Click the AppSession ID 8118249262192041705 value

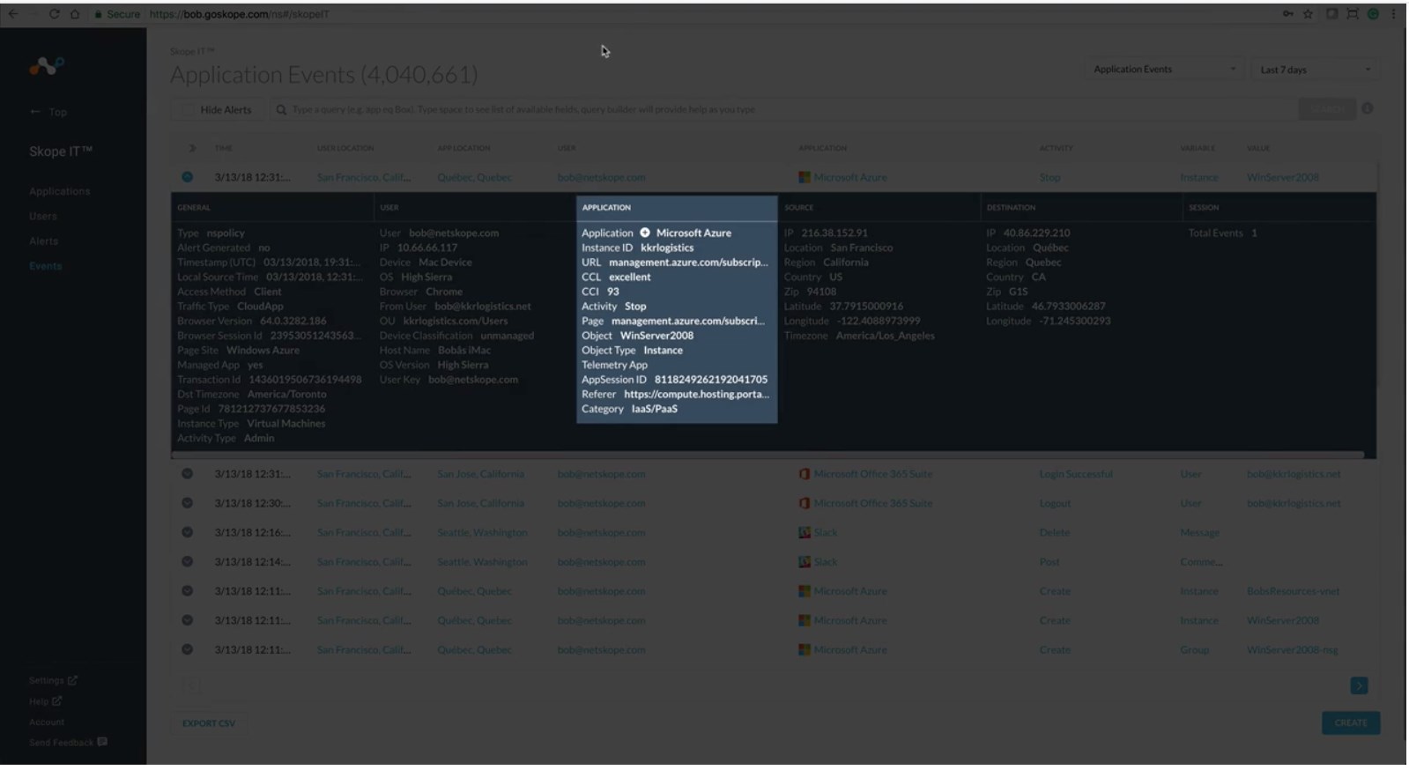[x=711, y=380]
